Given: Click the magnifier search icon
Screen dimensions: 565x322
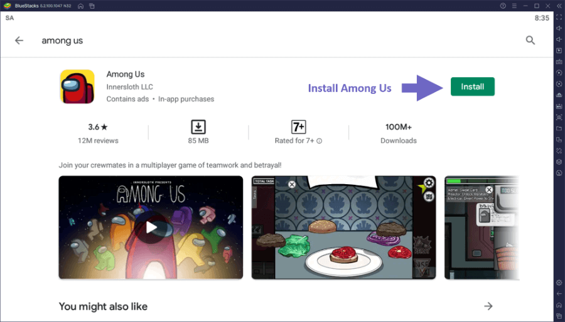Looking at the screenshot, I should click(x=530, y=40).
